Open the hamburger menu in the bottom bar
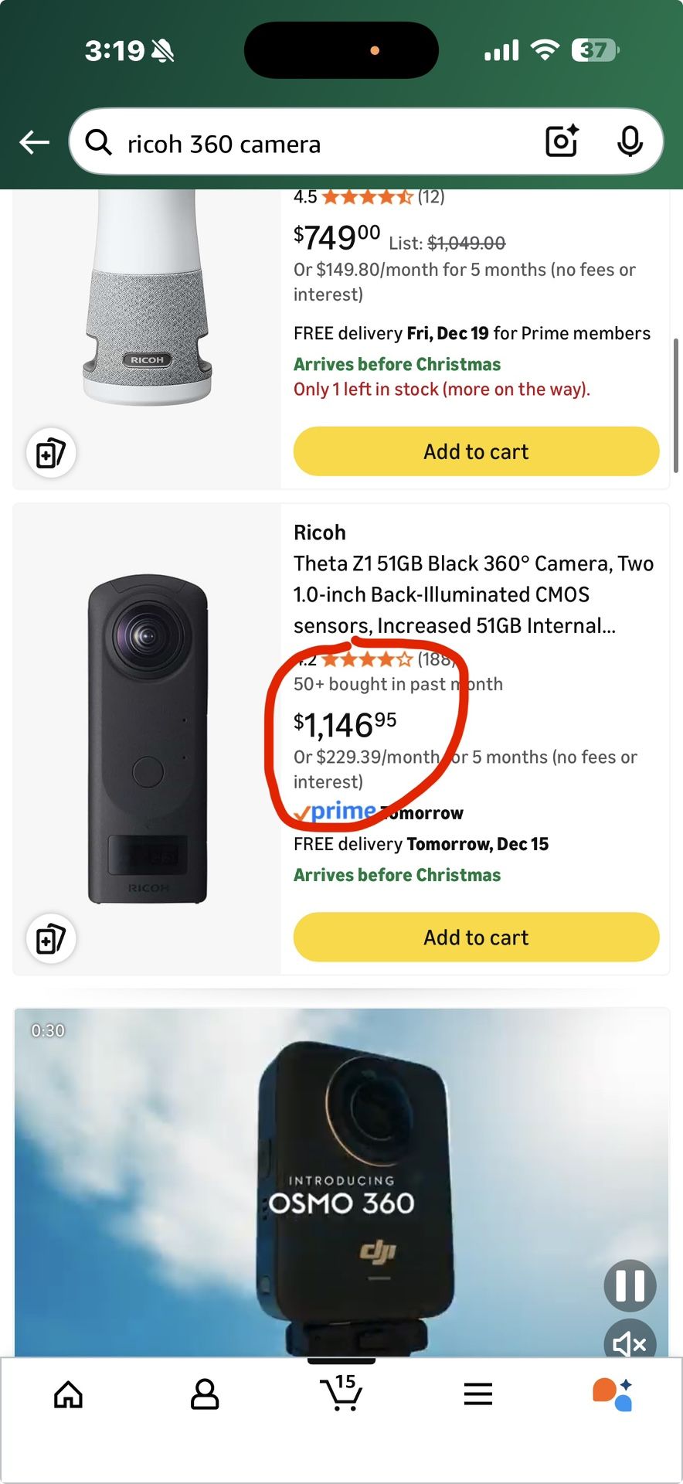This screenshot has height=1484, width=683. pos(477,1395)
